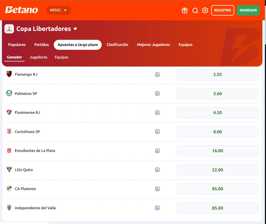The image size is (266, 224).
Task: Click the Estudiantes de La Plata name
Action: click(x=35, y=151)
